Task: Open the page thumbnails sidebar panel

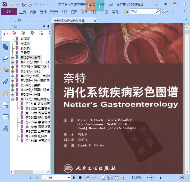Action: coord(6,47)
